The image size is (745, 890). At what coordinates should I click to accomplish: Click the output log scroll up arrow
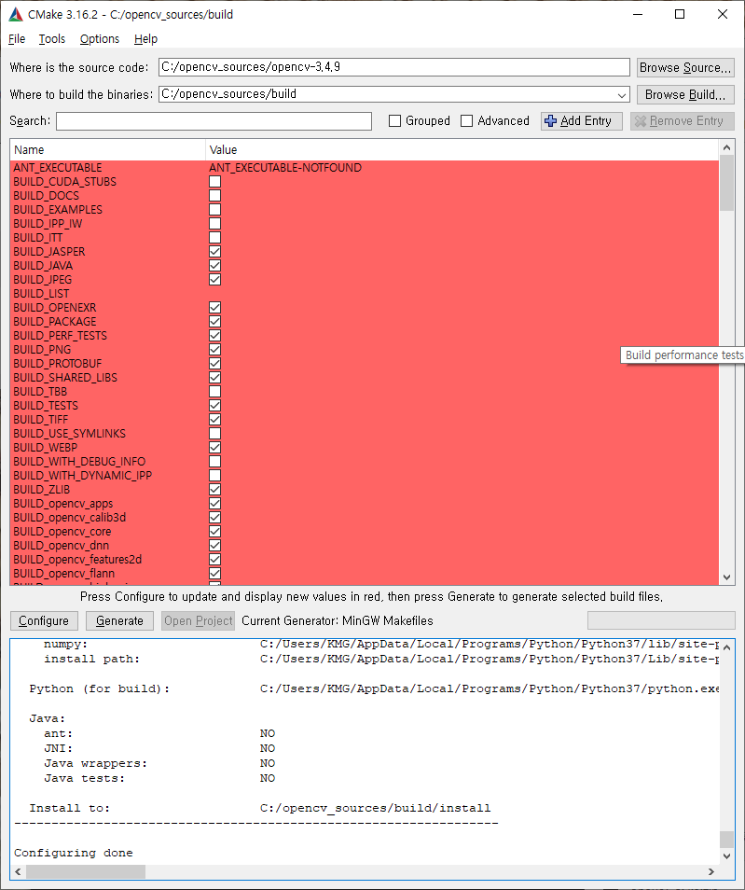coord(726,647)
